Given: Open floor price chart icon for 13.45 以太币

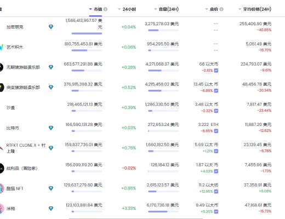Looking at the screenshot, I should [216, 90].
